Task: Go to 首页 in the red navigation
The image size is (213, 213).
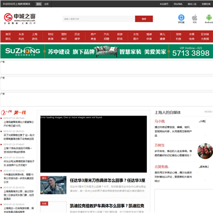Action: tap(8, 34)
